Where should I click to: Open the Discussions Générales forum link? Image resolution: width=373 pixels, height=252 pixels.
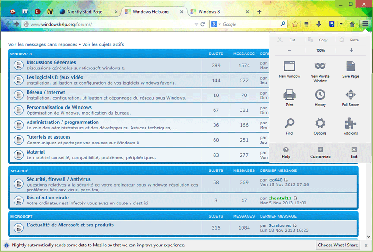[51, 62]
